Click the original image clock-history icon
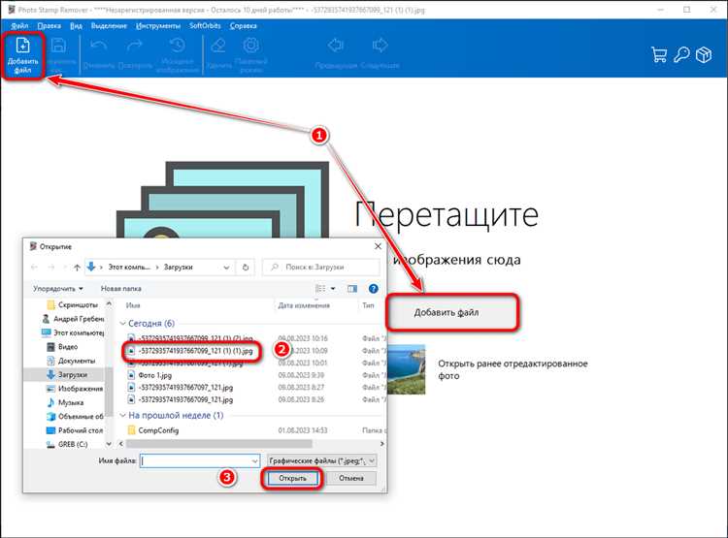Viewport: 728px width, 538px height. point(177,46)
